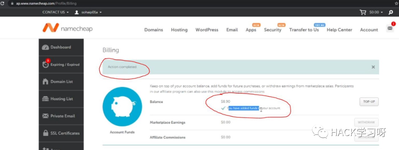Click the Expiring clock icon
The image size is (399, 150).
coord(45,64)
